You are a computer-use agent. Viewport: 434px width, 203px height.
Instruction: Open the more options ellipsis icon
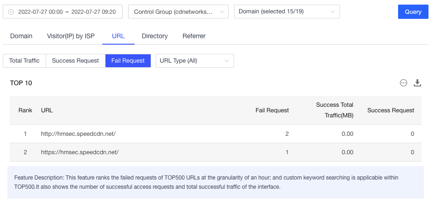click(x=404, y=83)
